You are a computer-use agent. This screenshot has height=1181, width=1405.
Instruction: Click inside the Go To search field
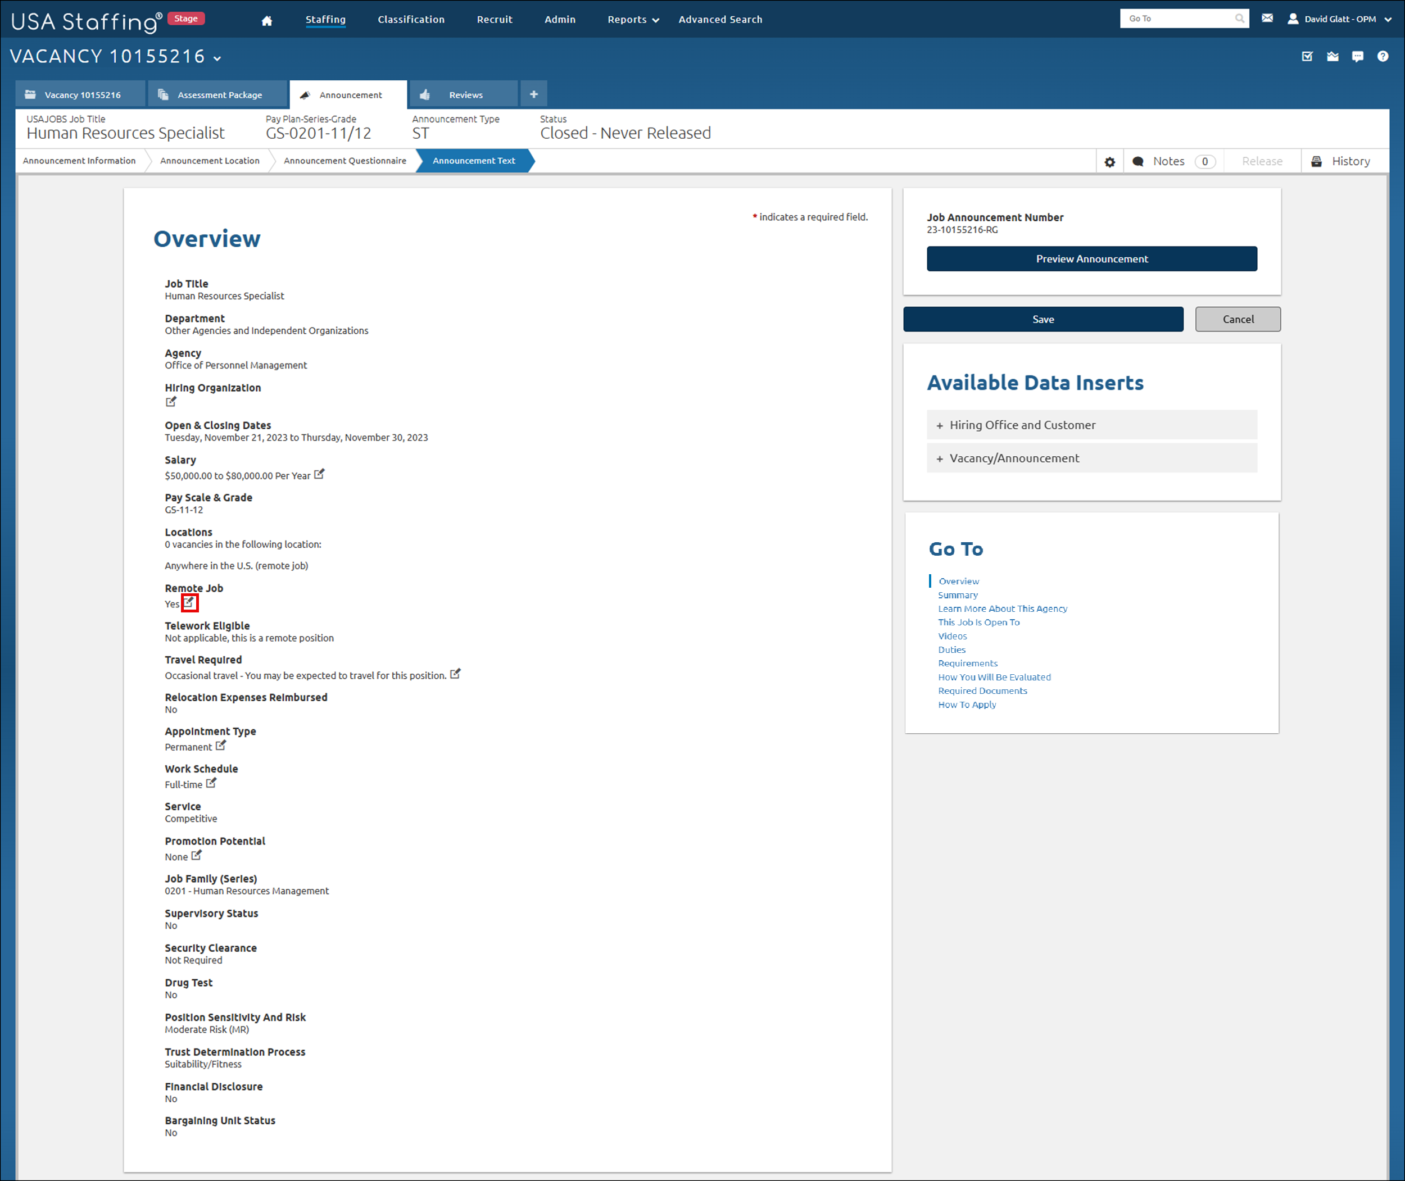1180,18
